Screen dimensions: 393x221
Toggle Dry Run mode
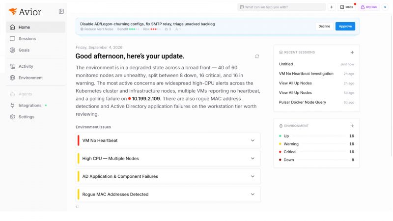coord(368,7)
